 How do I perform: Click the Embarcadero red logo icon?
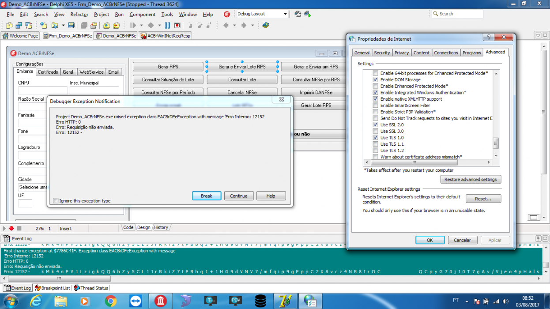tap(226, 14)
